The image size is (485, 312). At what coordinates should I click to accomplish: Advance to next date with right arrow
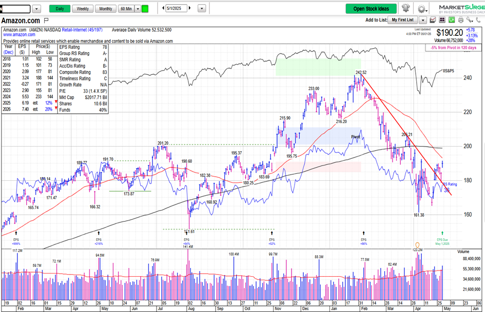pyautogui.click(x=189, y=8)
